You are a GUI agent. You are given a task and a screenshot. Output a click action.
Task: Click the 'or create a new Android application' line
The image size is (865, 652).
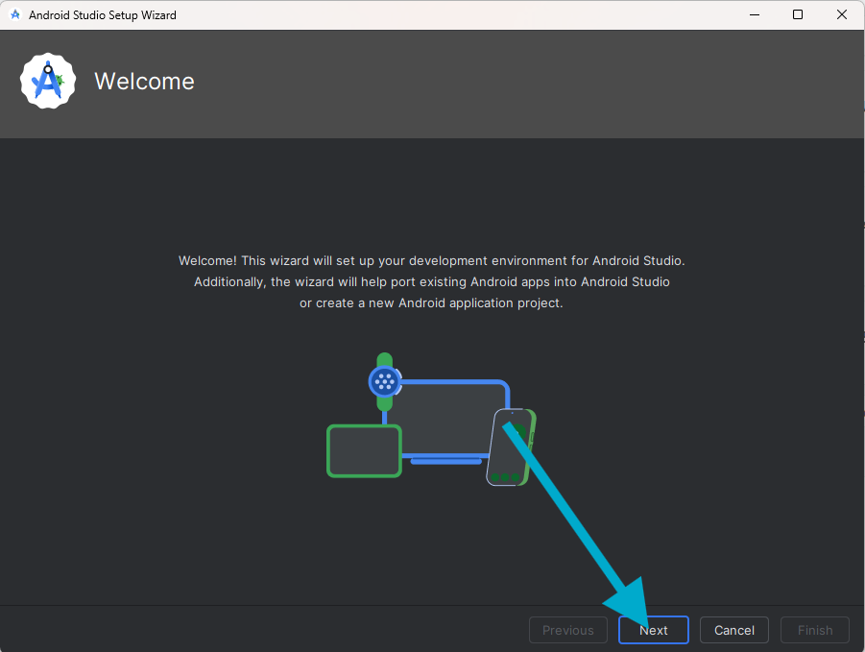431,303
